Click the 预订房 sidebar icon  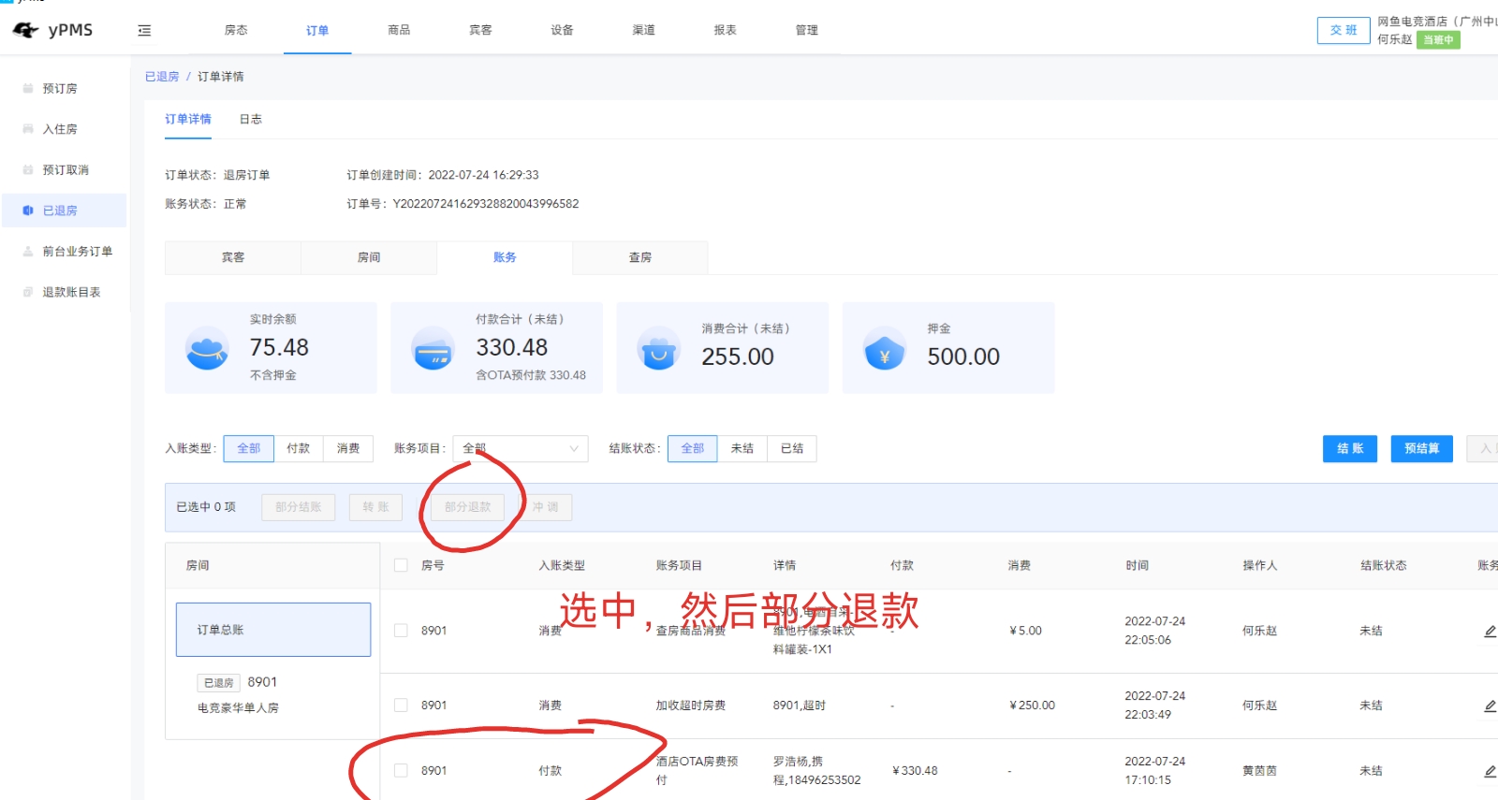tap(28, 88)
